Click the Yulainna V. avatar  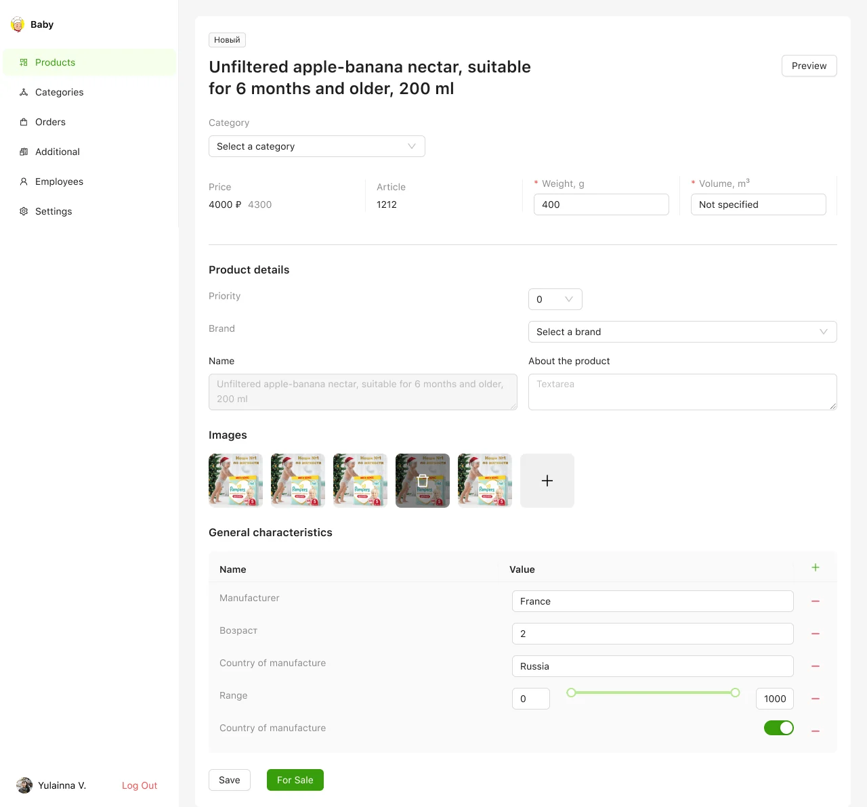pyautogui.click(x=24, y=785)
